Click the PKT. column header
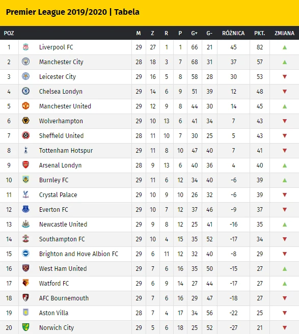 [259, 33]
